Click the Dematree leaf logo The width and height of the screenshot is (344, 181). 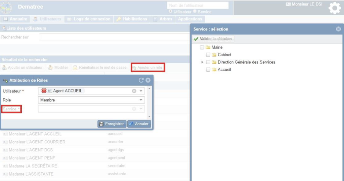coord(6,7)
